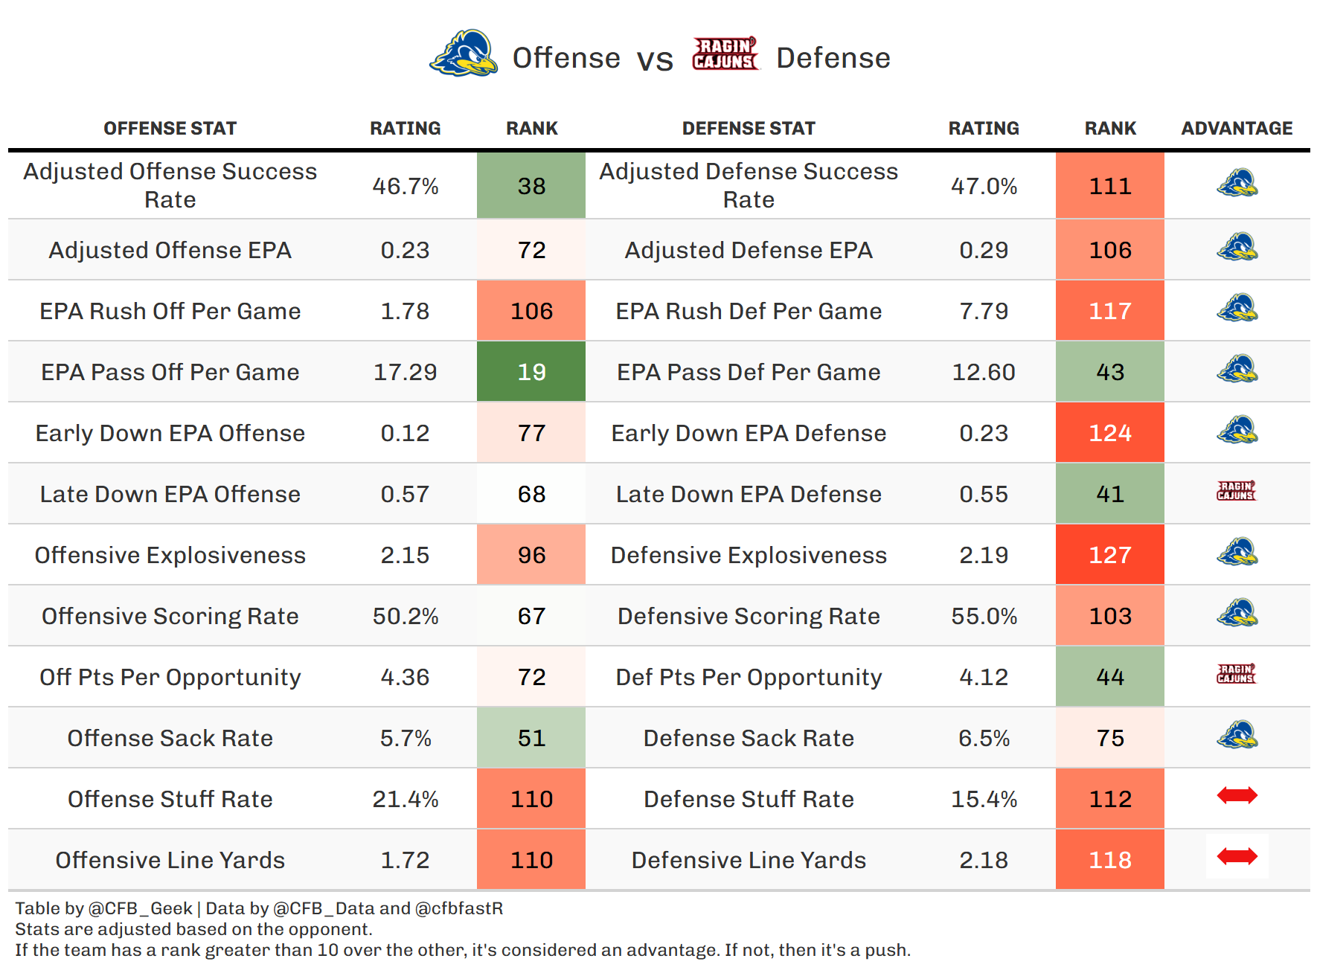Click the red push arrow in the Line Yards row
Screen dimensions: 1317x976
pos(1237,857)
